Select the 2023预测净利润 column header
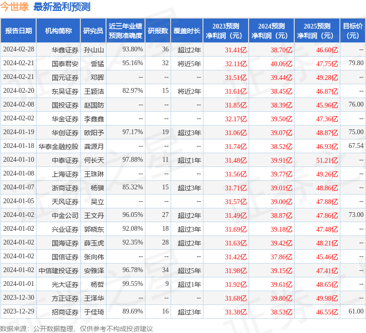366x333 pixels. 226,30
